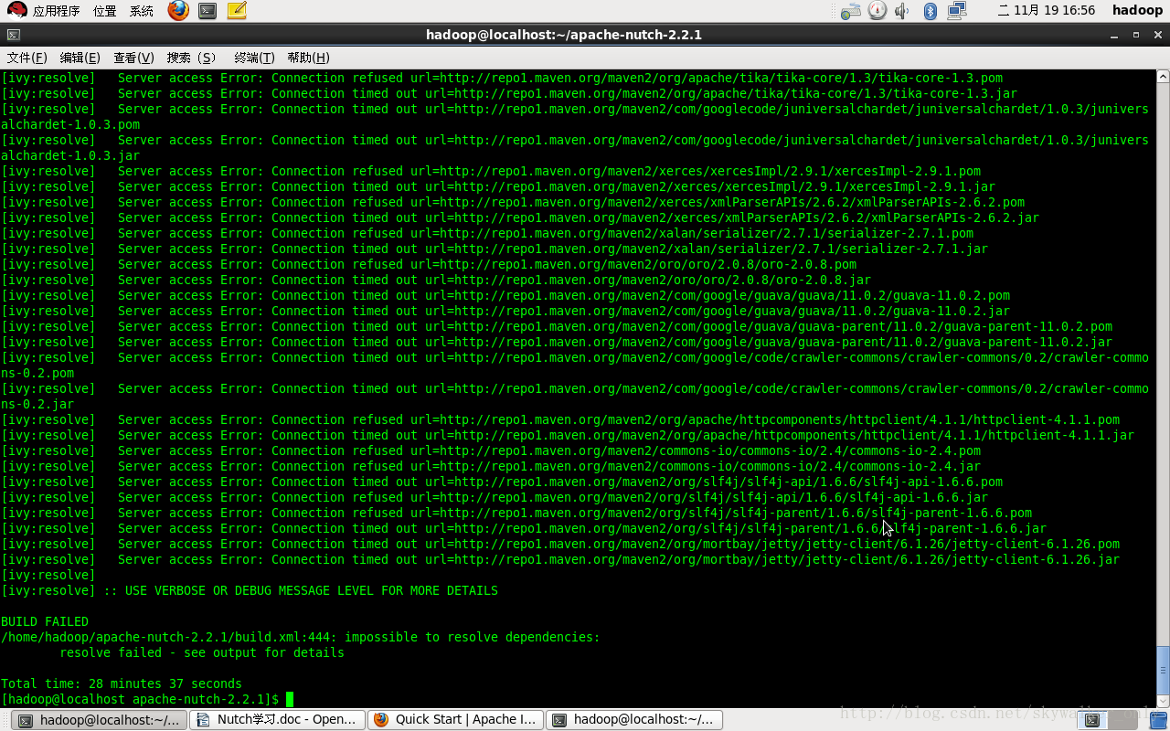This screenshot has height=731, width=1170.
Task: Click the xercesImpl-2.9.1.jar error line
Action: pos(498,187)
